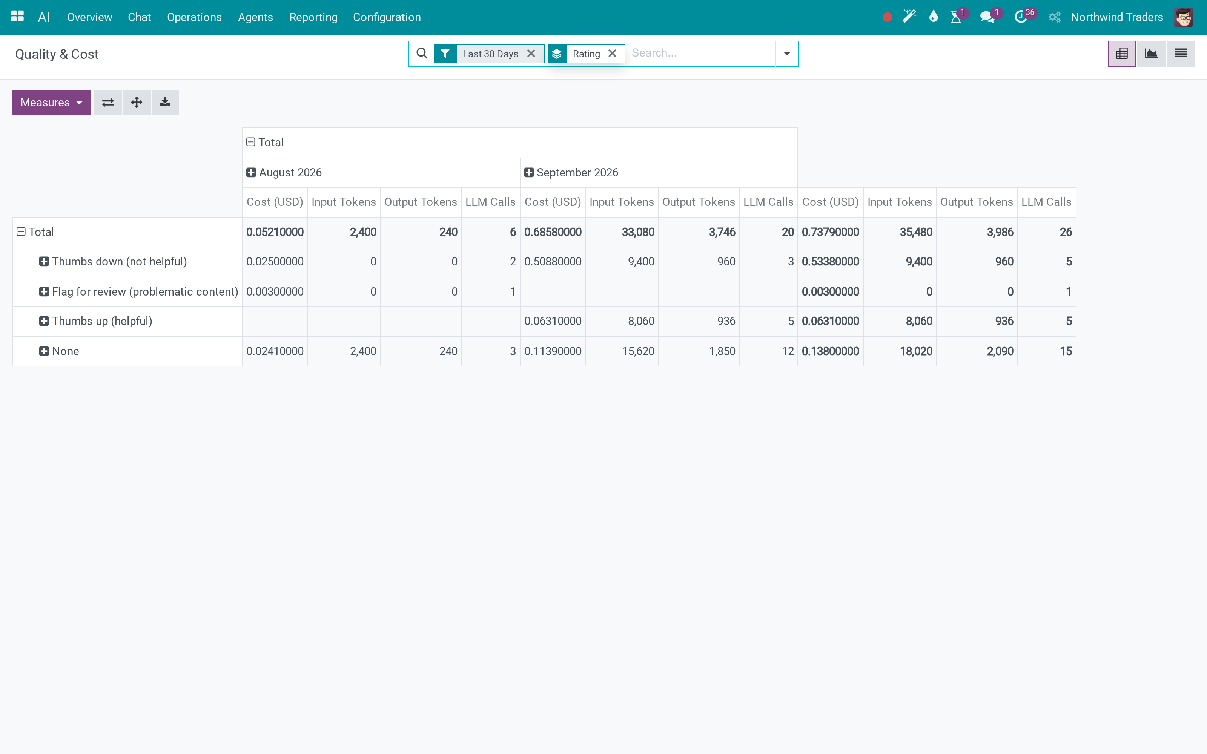This screenshot has width=1207, height=754.
Task: Download the pivot as spreadsheet
Action: click(x=165, y=102)
